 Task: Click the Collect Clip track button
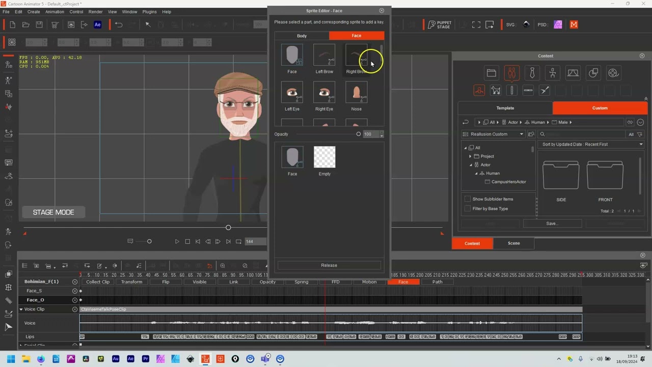[x=98, y=282]
